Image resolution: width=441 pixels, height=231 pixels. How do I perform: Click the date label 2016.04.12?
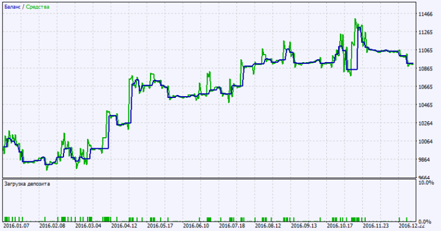click(x=124, y=226)
